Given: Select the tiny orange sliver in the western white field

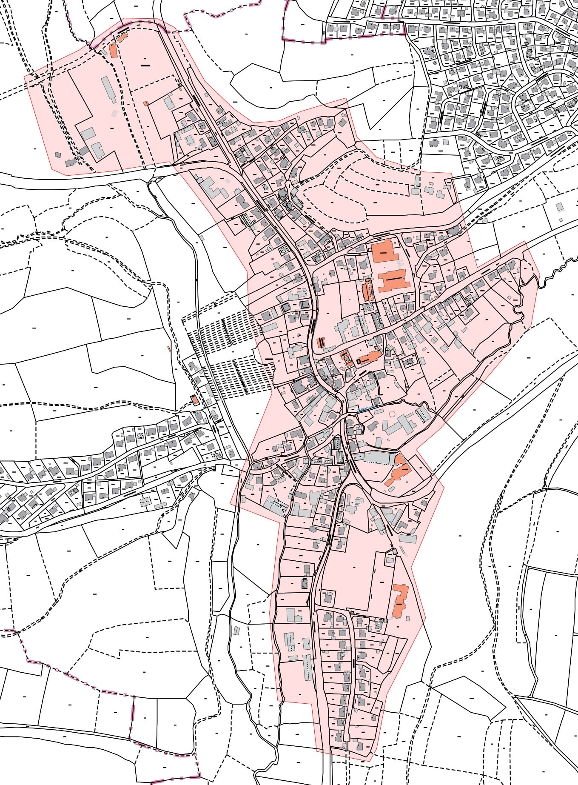Looking at the screenshot, I should 169,349.
